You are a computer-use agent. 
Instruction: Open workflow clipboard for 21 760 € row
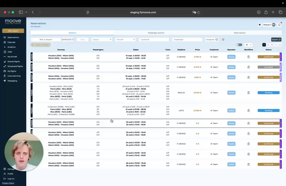[x=248, y=57]
